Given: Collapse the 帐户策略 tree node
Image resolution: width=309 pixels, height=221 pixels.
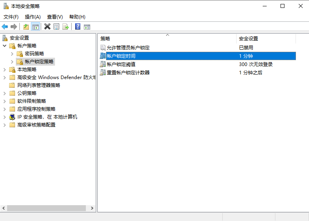Looking at the screenshot, I should [5, 46].
